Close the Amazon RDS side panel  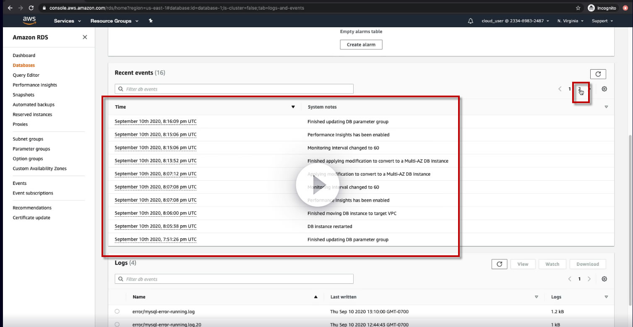pyautogui.click(x=85, y=37)
